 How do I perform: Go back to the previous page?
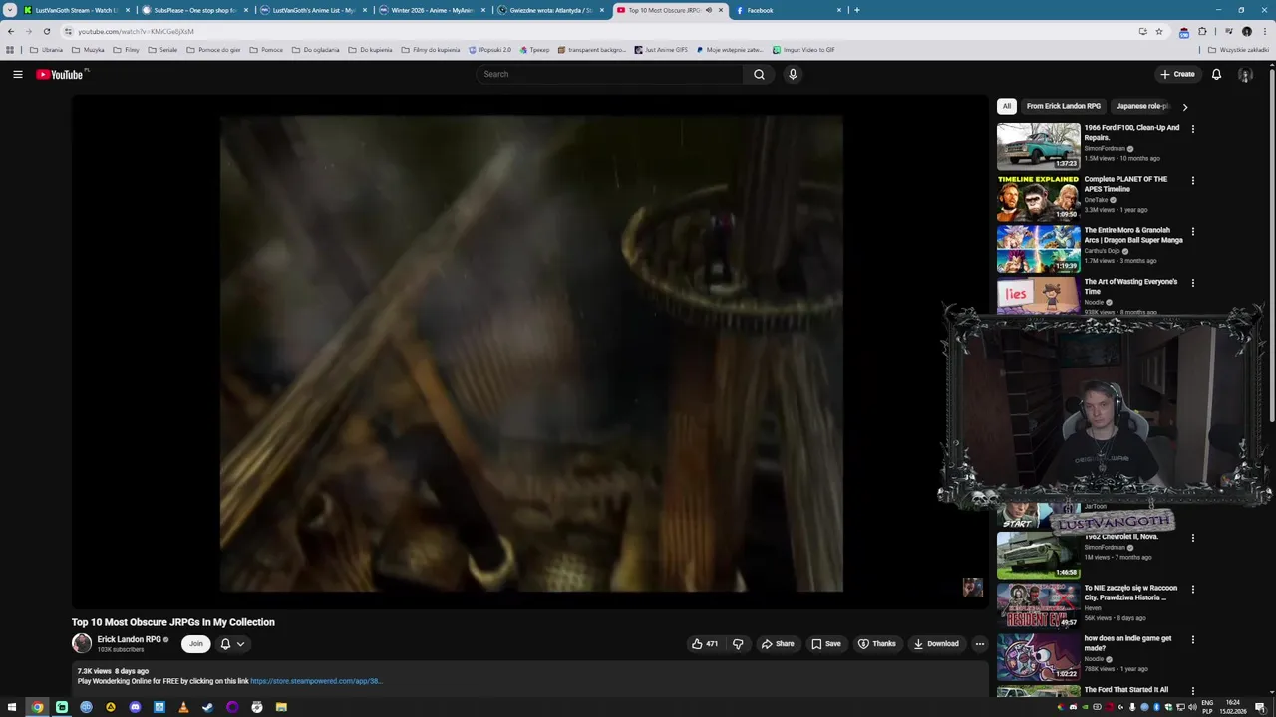[11, 31]
